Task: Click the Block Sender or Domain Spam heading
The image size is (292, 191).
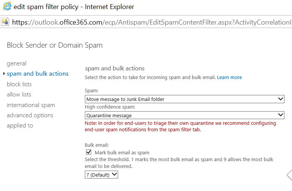Action: click(x=55, y=45)
